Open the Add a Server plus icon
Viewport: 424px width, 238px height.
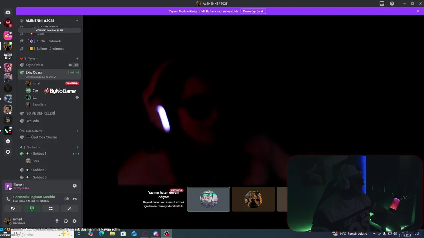click(8, 141)
